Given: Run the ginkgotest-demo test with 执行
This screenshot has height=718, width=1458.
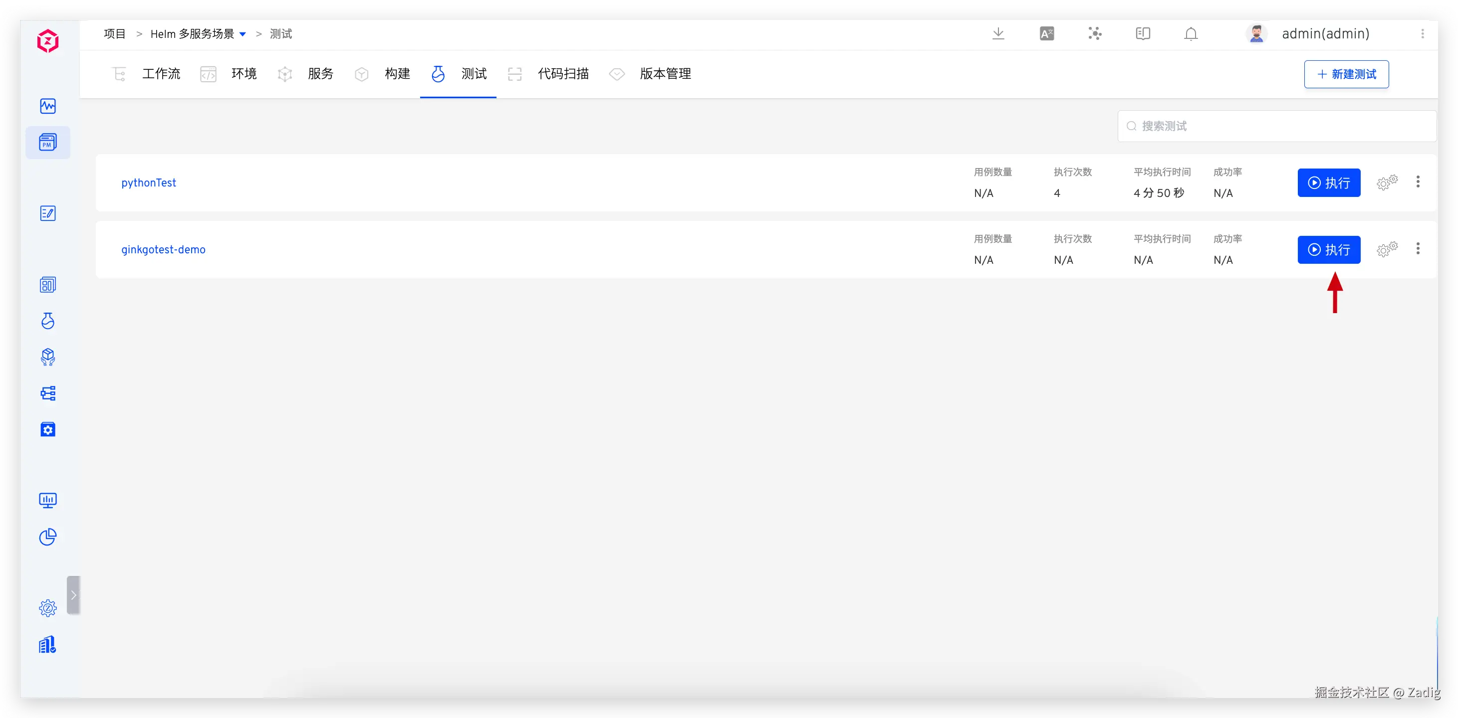Looking at the screenshot, I should coord(1328,249).
